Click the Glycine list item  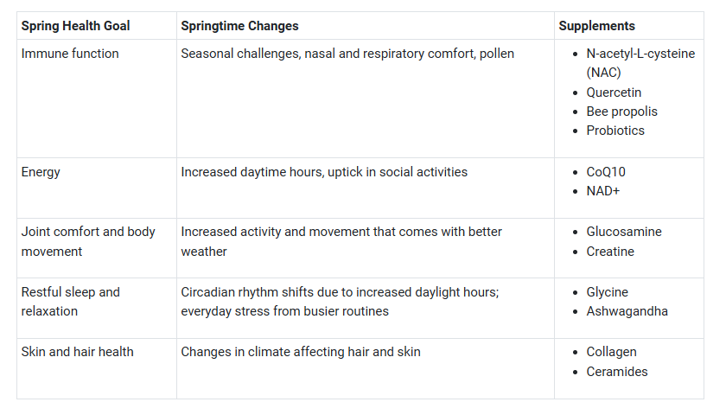(x=608, y=292)
